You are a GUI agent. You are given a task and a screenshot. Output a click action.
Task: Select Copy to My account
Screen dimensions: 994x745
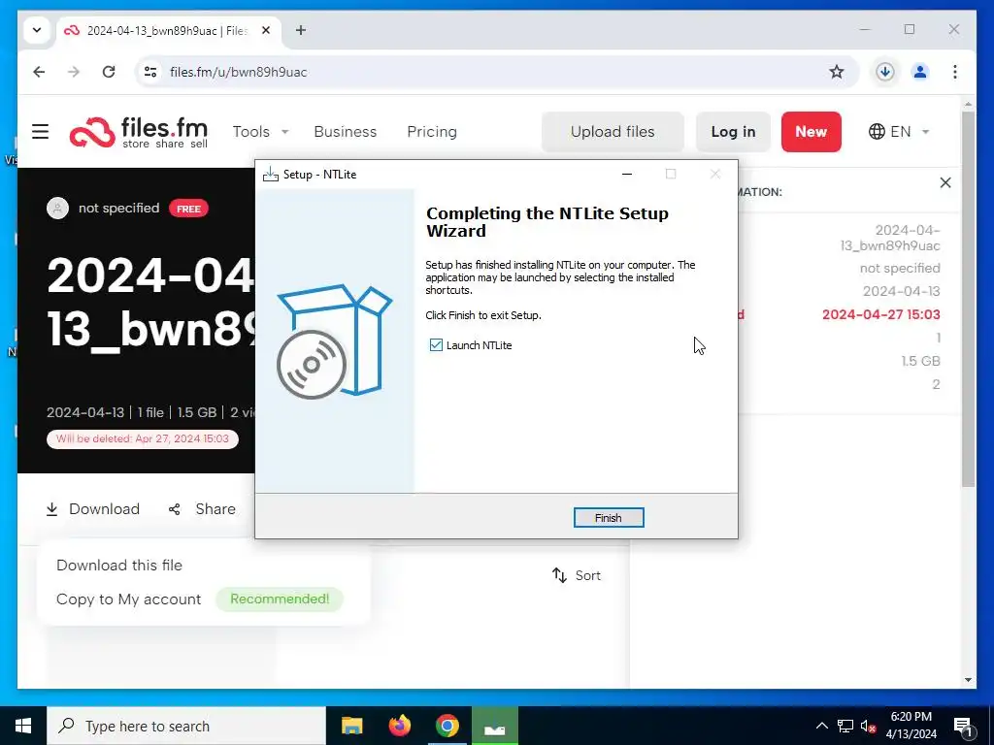[129, 599]
